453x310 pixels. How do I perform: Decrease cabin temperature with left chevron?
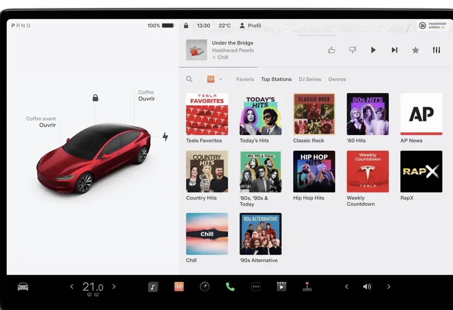72,286
